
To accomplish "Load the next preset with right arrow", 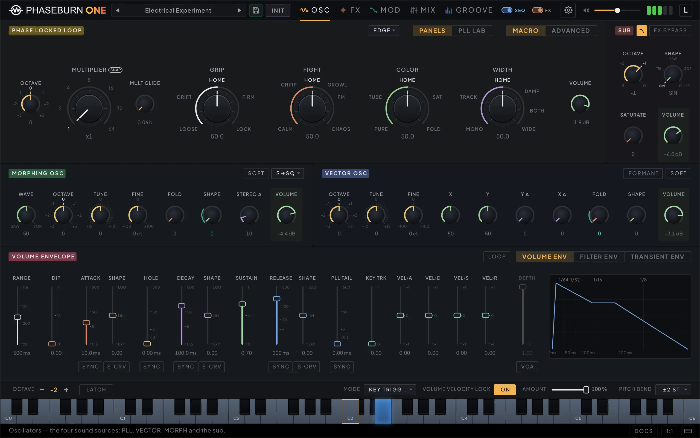I will tap(239, 10).
